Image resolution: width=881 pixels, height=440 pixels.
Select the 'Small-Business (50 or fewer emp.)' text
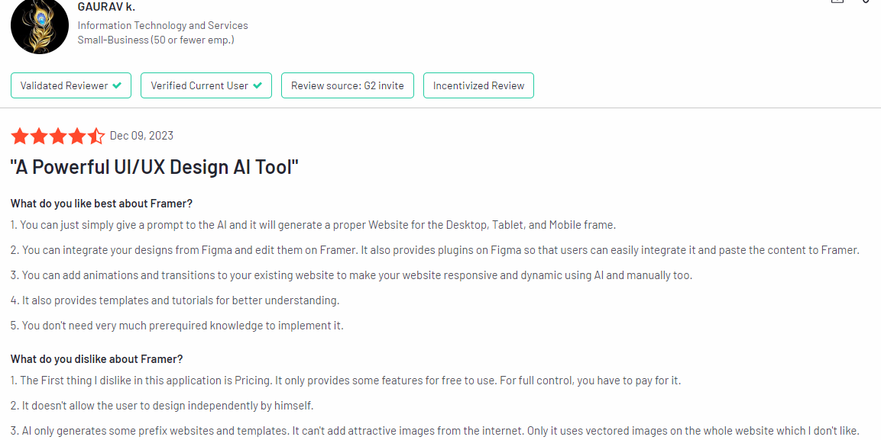[x=156, y=40]
